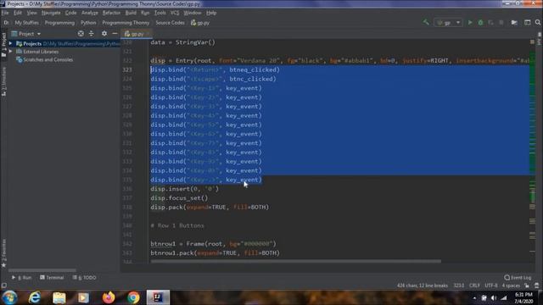Click the Source Codes breadcrumb

(x=170, y=23)
